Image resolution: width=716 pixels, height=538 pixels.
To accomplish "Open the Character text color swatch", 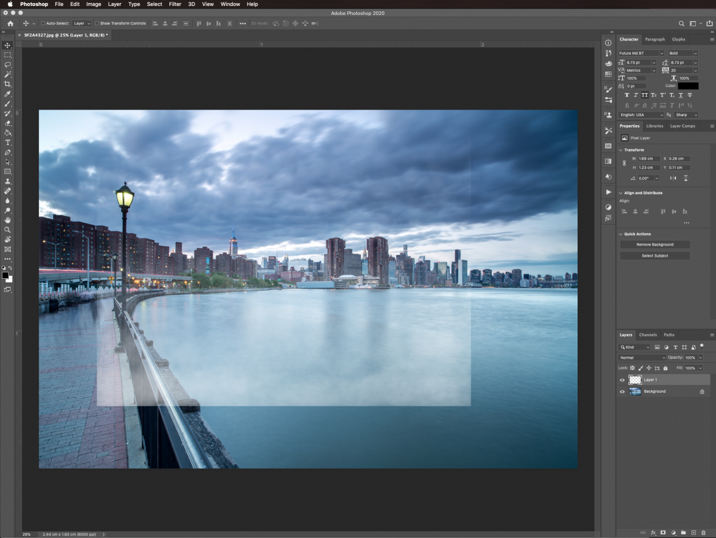I will tap(688, 86).
